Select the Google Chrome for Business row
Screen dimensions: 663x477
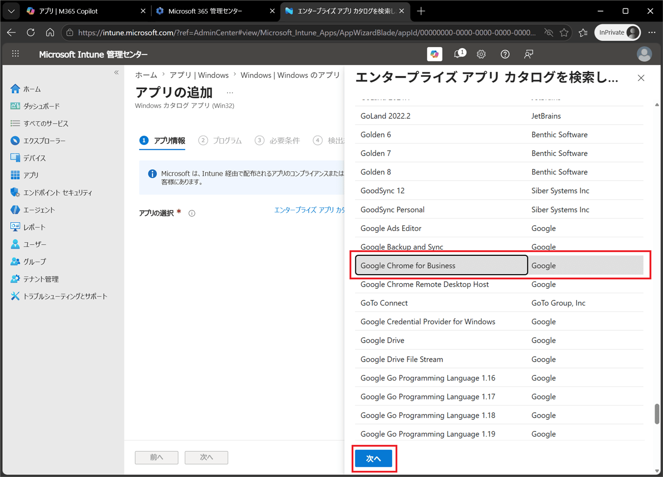[x=499, y=265]
